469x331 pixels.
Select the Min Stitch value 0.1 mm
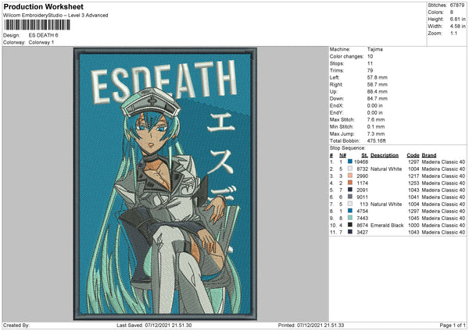[376, 126]
